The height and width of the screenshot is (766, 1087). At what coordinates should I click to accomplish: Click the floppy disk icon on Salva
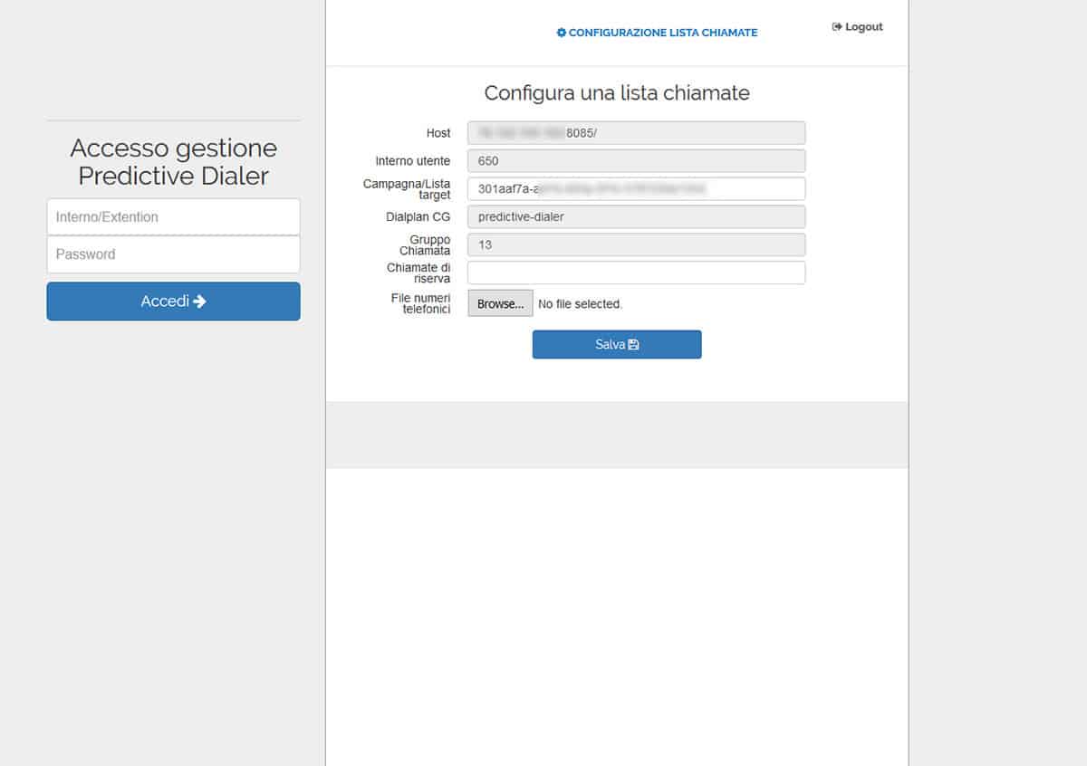tap(633, 345)
